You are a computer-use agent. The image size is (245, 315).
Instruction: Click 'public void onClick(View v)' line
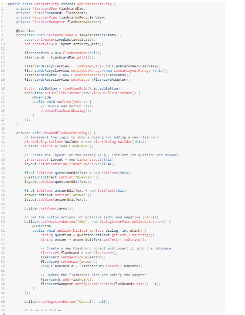click(62, 102)
